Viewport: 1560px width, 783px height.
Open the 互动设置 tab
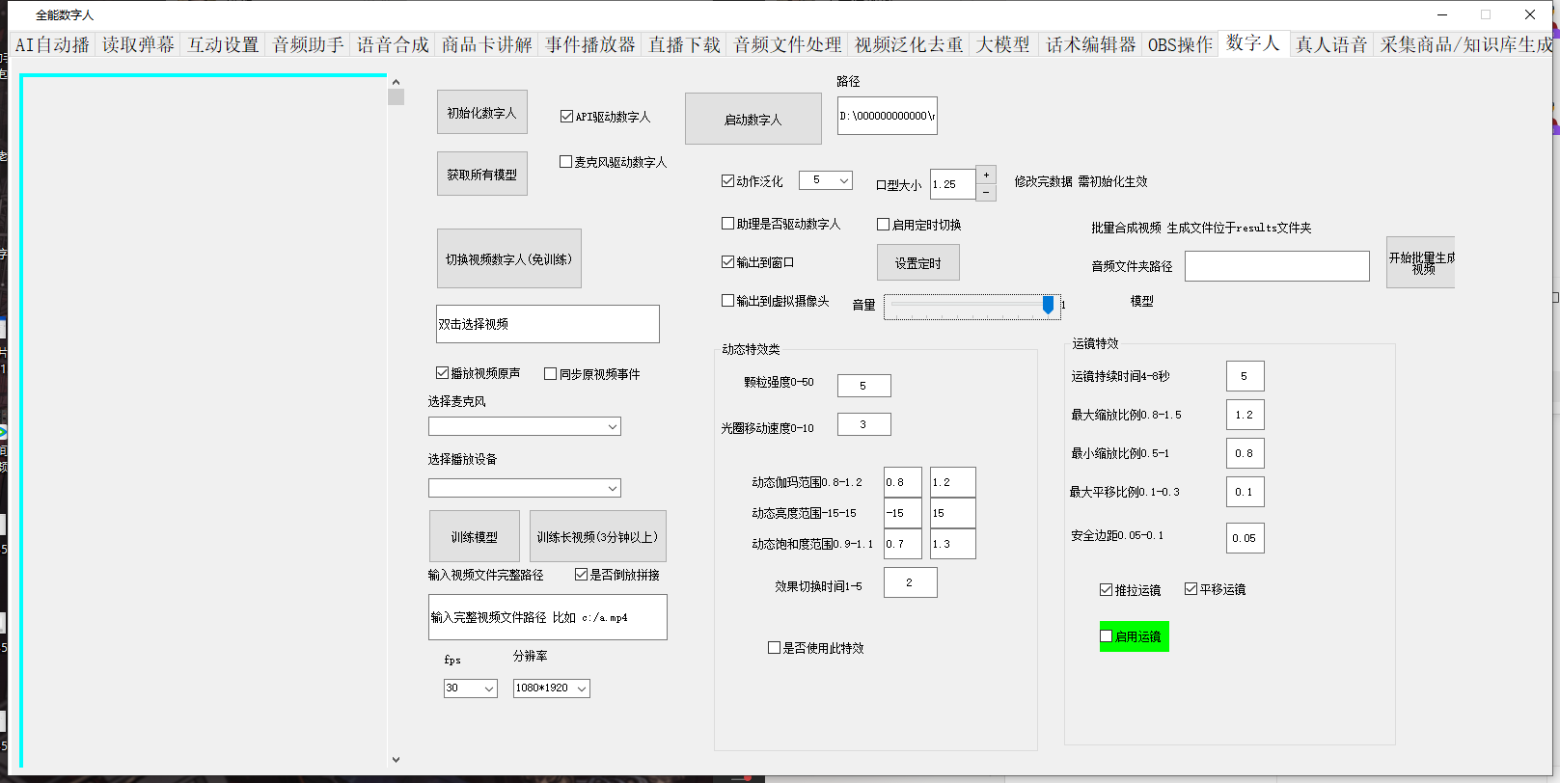coord(223,44)
